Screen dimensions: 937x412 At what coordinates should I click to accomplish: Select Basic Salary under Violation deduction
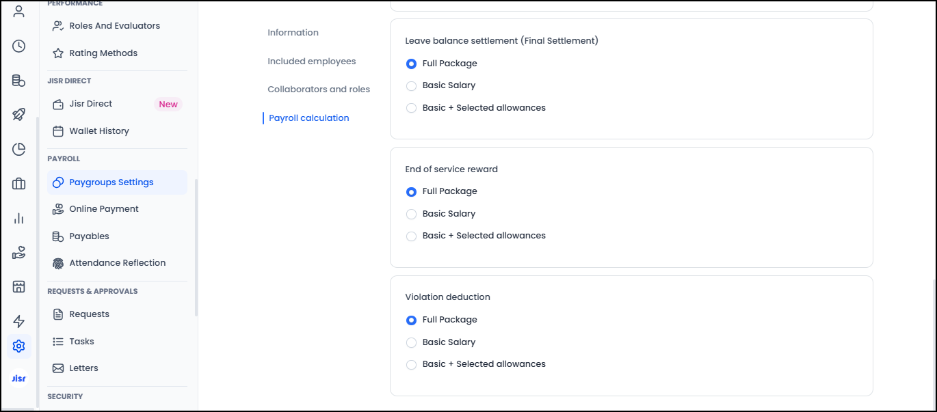[x=411, y=342]
